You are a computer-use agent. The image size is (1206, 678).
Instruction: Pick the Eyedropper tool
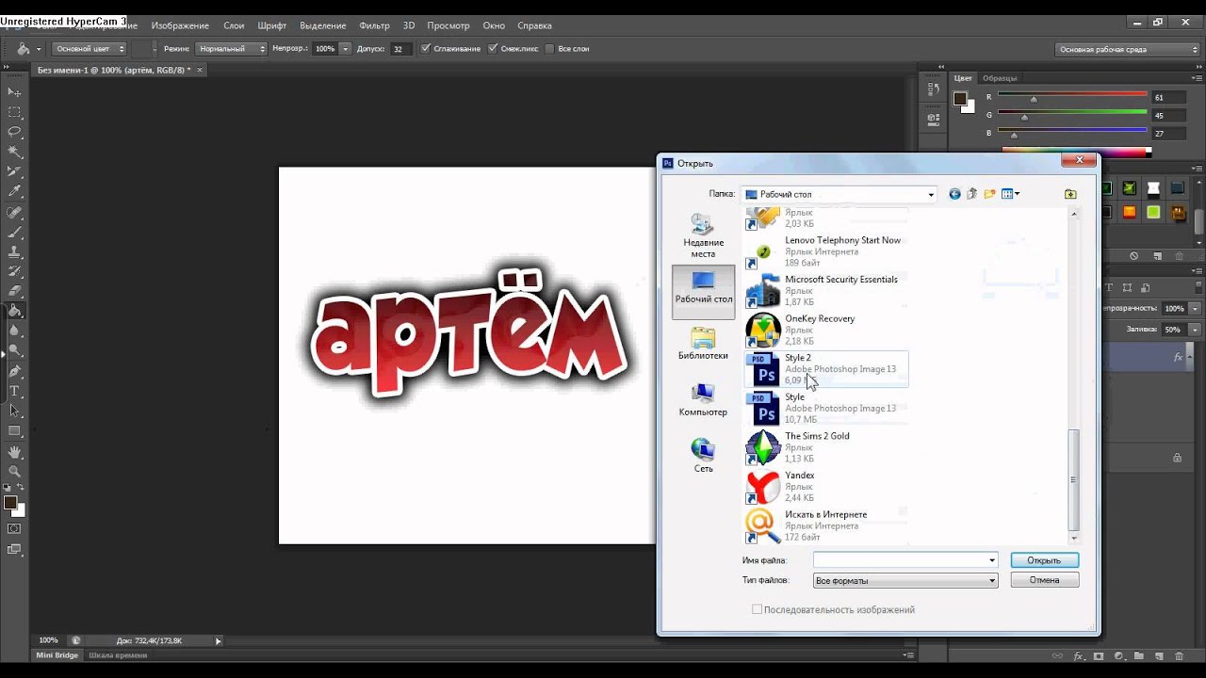[14, 191]
